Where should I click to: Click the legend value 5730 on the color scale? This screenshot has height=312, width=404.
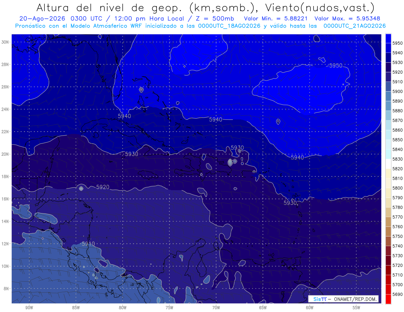397,255
